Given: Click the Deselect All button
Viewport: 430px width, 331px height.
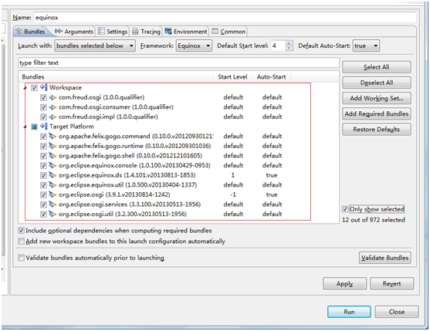Looking at the screenshot, I should 377,83.
